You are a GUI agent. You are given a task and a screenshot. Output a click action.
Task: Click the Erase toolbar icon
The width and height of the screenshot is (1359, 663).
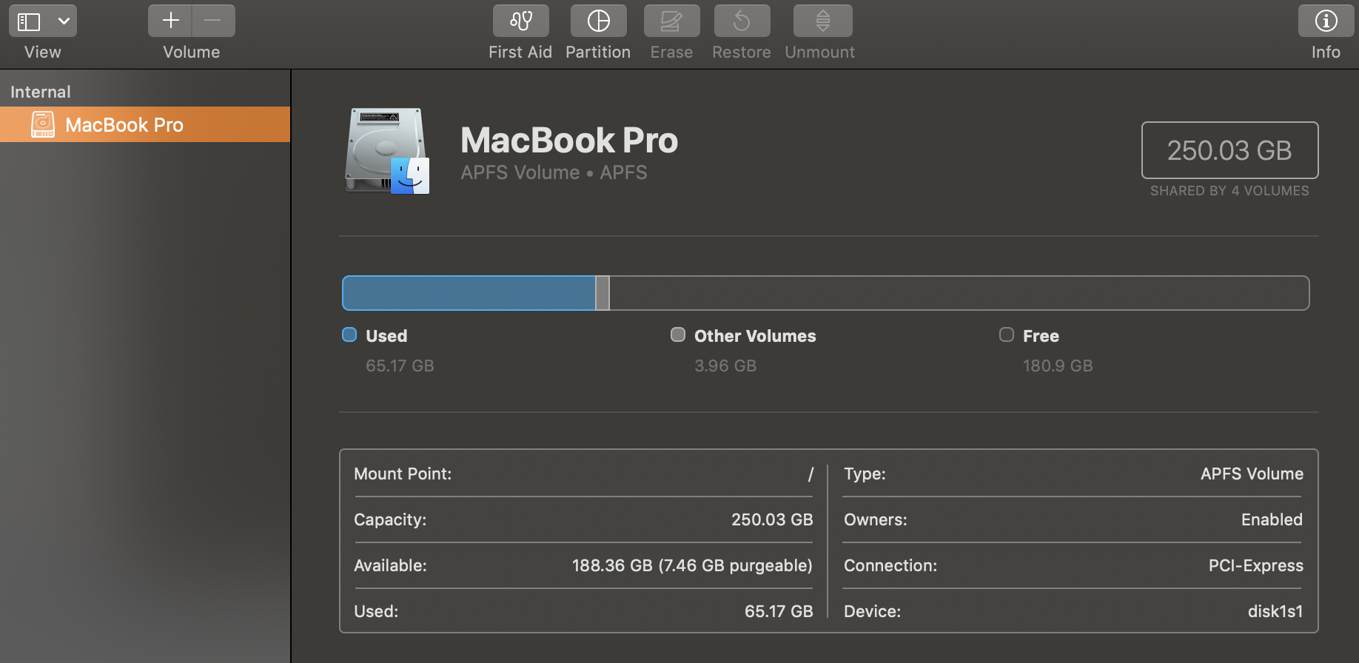click(x=671, y=21)
